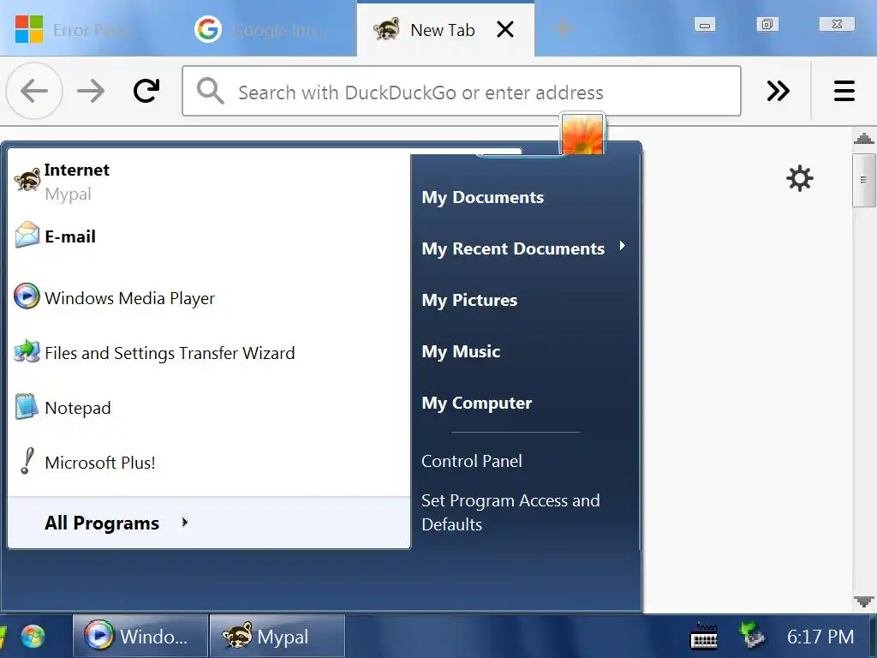Click the Google favicon on second tab
Screen dimensions: 877x658
[207, 29]
